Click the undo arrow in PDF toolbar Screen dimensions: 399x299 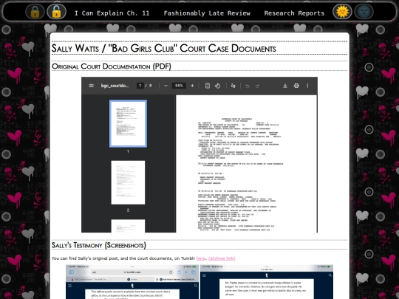pos(248,86)
